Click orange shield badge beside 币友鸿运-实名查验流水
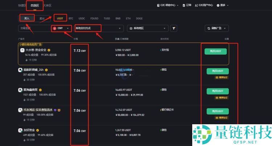272x146 pixels. [x=59, y=110]
